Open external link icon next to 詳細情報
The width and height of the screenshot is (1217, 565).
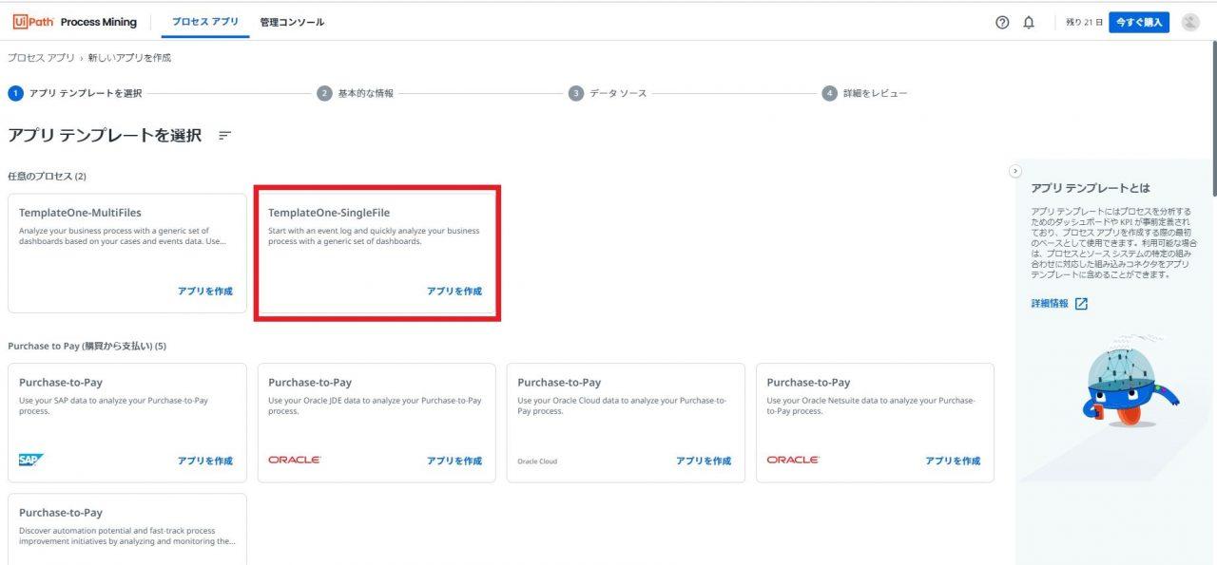1081,304
